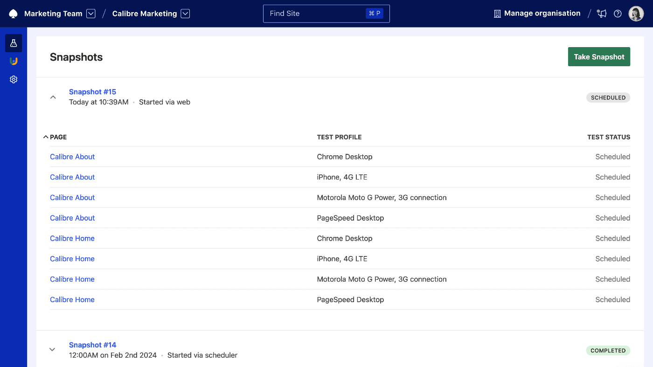Open the Snapshot #15 details link

tap(92, 92)
